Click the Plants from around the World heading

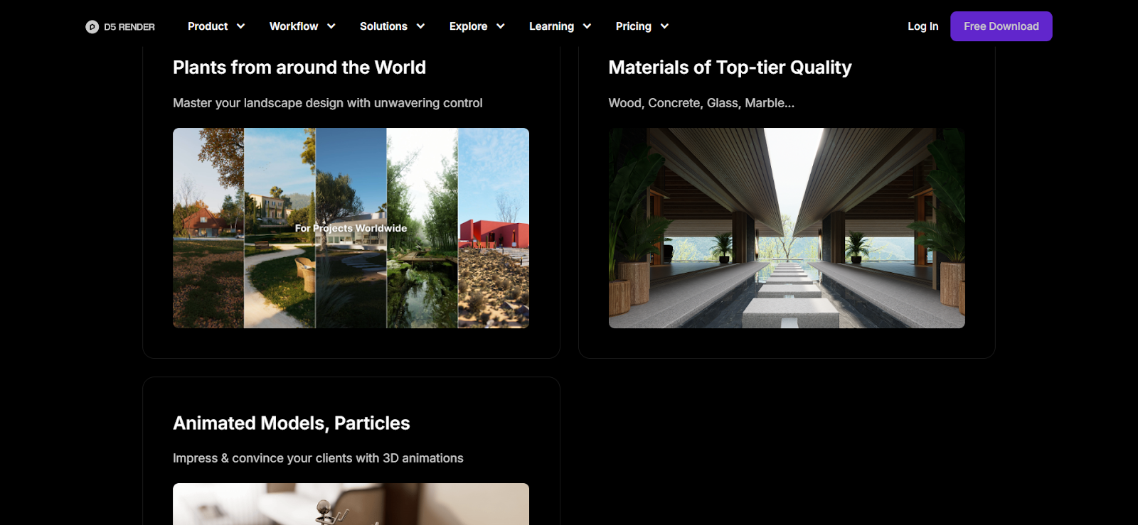tap(299, 67)
